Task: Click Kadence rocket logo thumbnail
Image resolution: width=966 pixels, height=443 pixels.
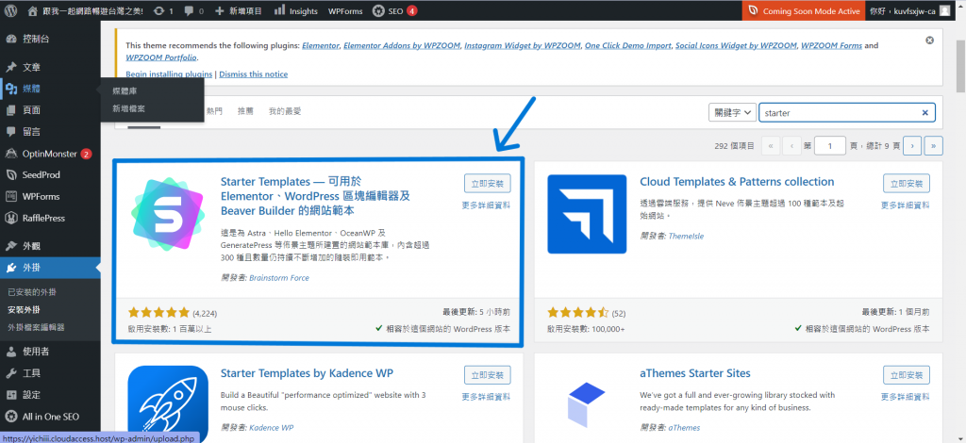Action: point(168,404)
